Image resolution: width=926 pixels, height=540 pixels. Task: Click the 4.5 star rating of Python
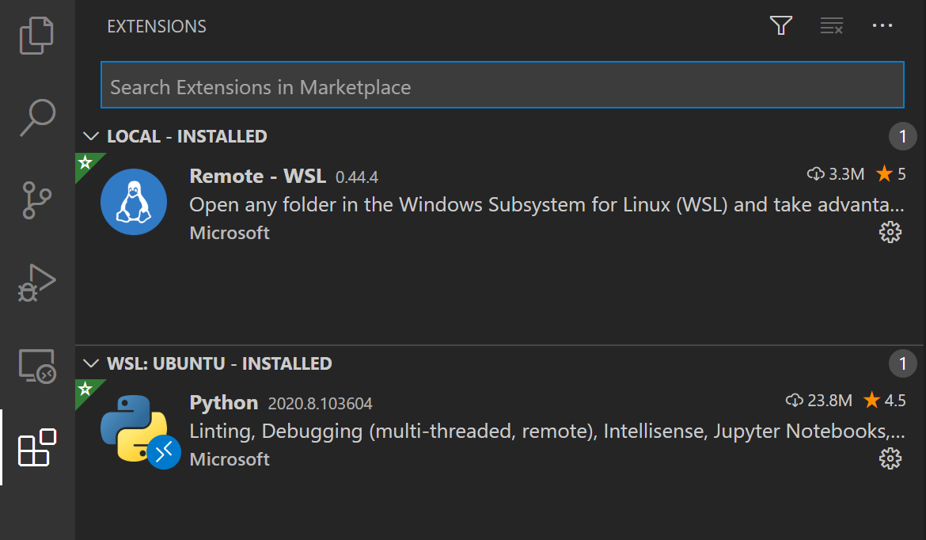[x=885, y=401]
